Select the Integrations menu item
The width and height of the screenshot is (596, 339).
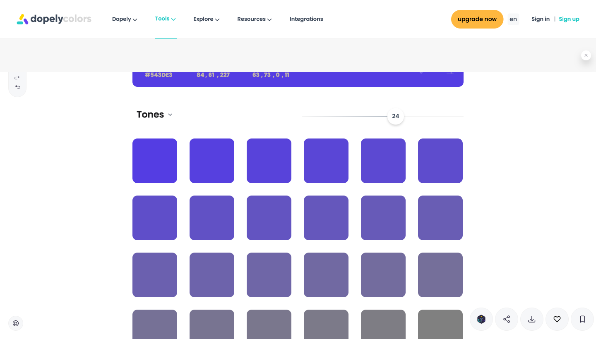pyautogui.click(x=306, y=19)
